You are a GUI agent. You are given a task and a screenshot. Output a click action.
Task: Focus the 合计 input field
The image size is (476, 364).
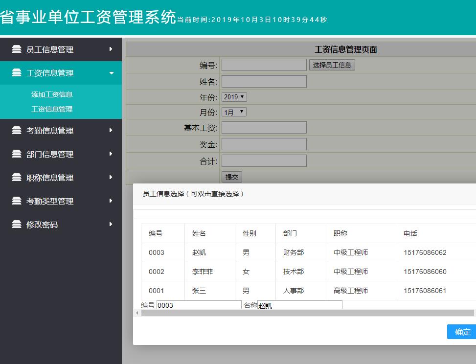tap(264, 161)
